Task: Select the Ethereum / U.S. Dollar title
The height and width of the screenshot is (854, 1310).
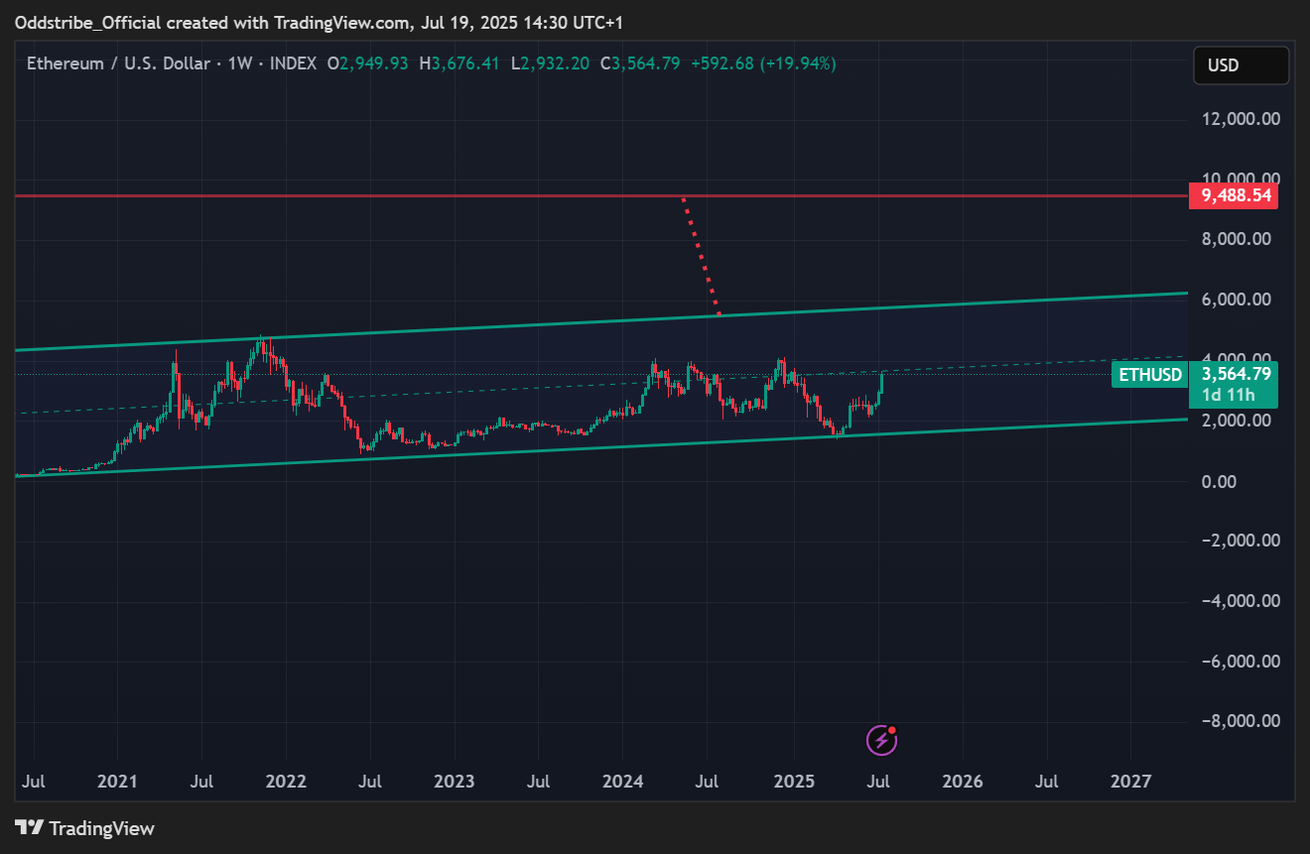Action: 118,63
